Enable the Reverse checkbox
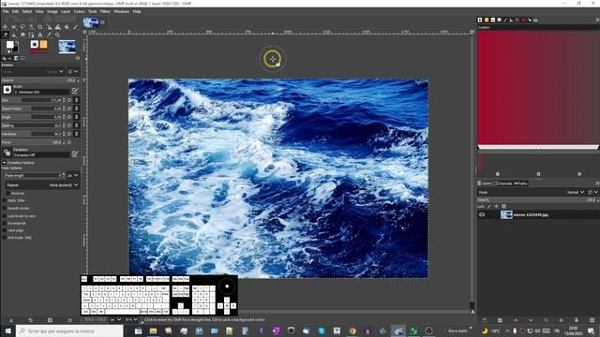Screen dimensions: 600x337 point(8,193)
